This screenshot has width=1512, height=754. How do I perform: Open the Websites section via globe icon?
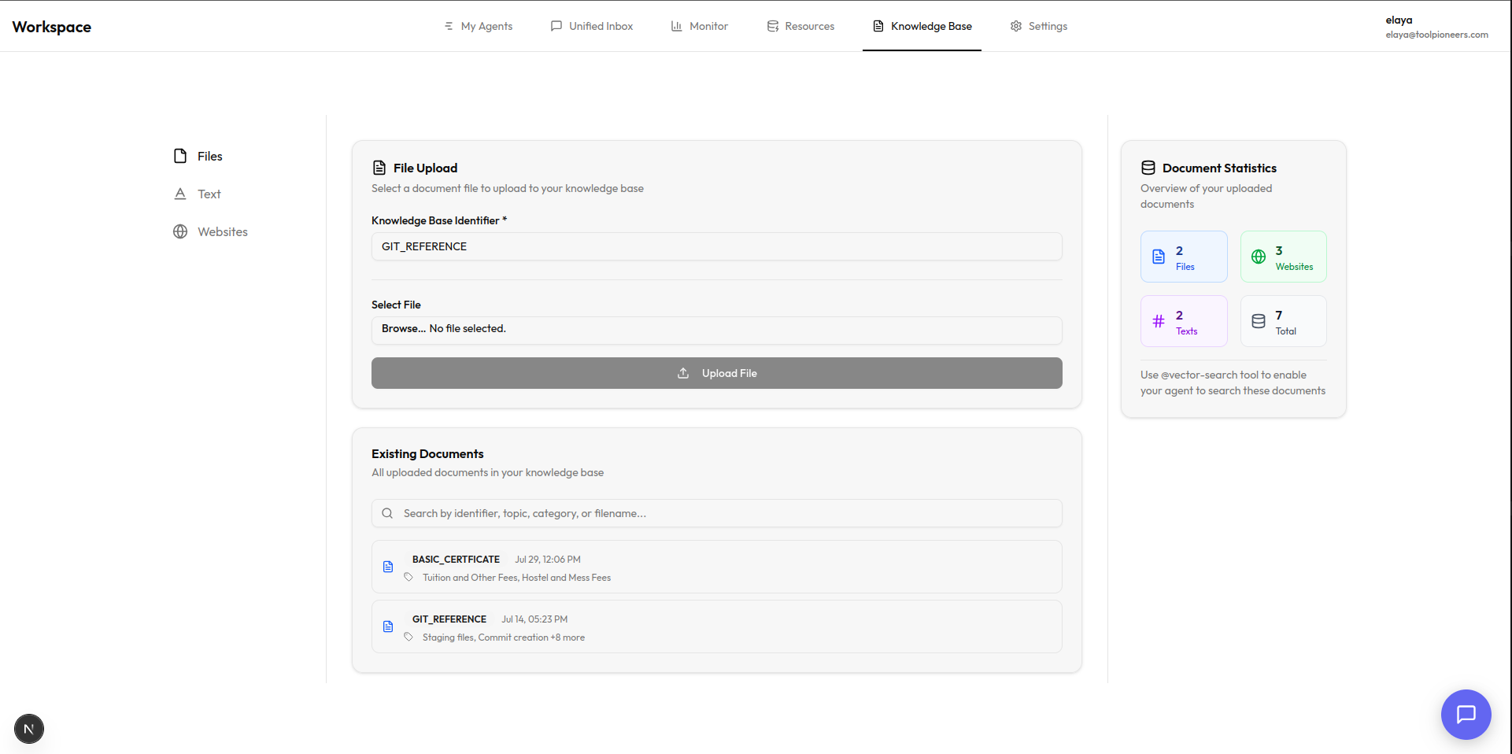tap(179, 231)
